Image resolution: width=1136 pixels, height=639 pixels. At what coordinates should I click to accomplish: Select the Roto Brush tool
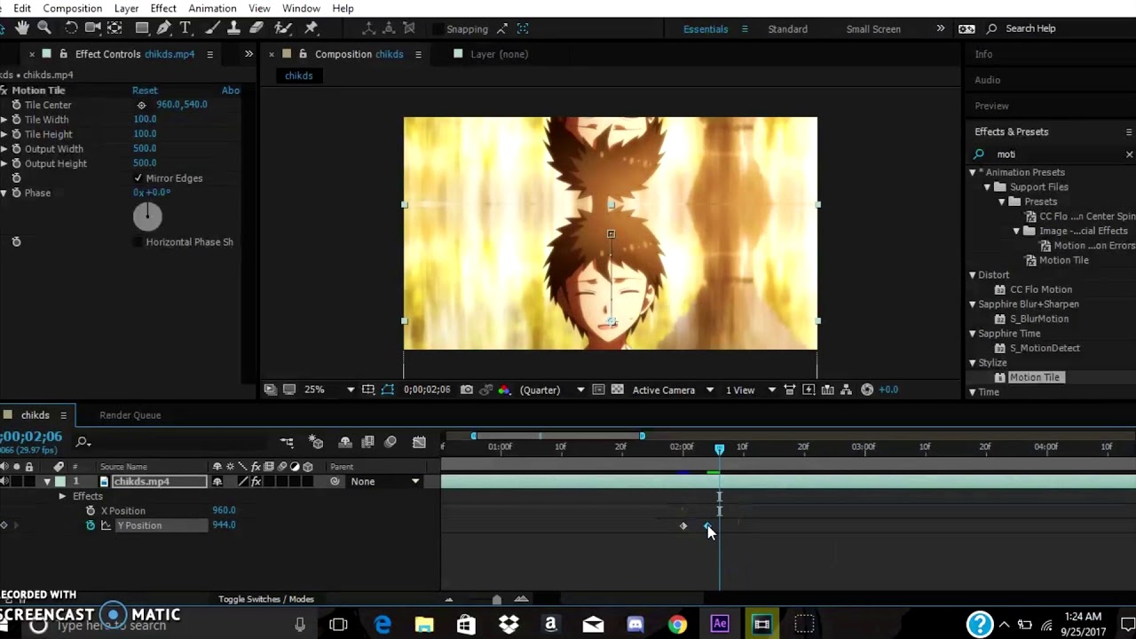(x=283, y=28)
